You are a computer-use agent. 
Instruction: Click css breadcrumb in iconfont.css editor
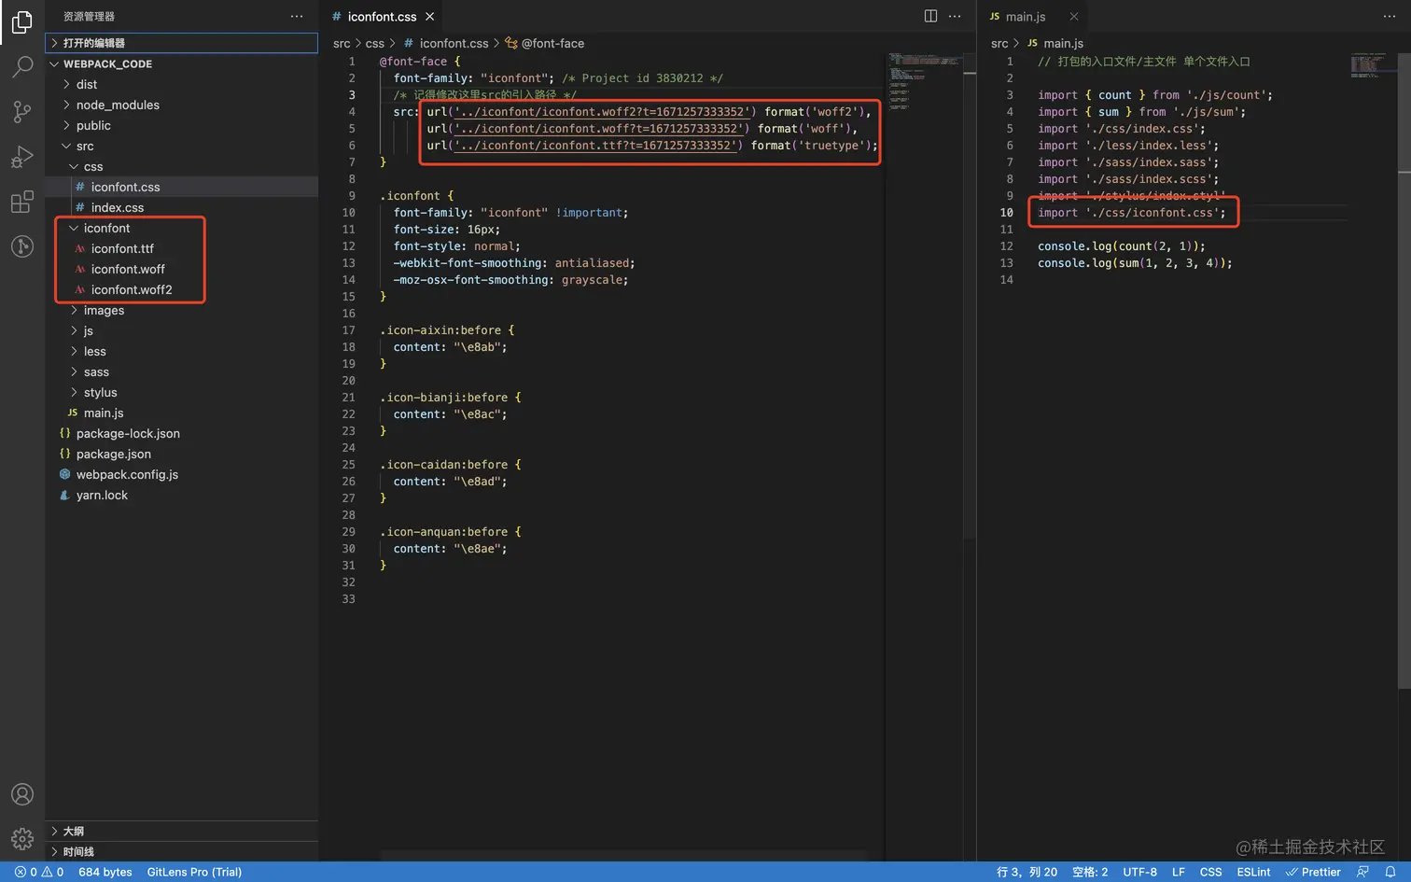point(375,43)
